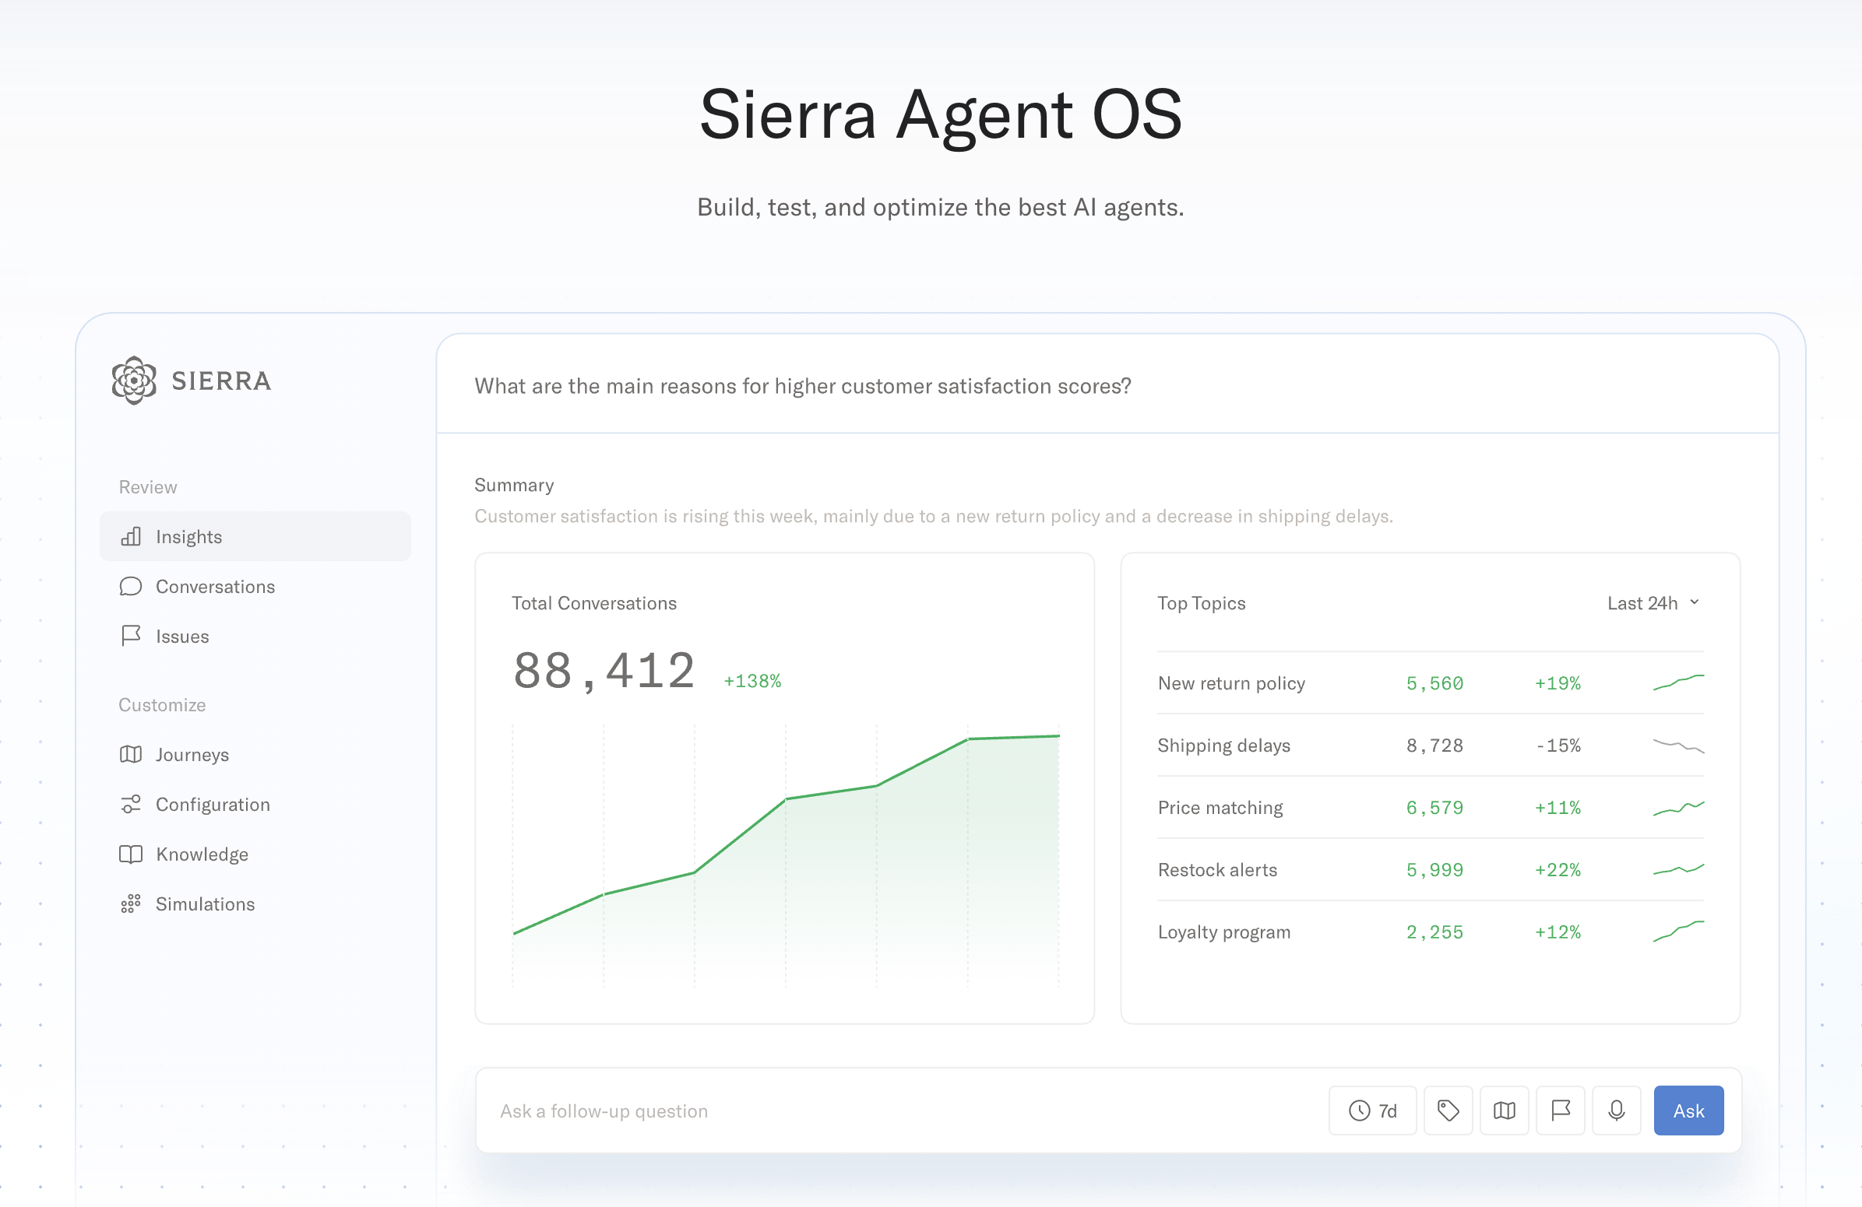Click the Simulations dots grid icon

[131, 903]
